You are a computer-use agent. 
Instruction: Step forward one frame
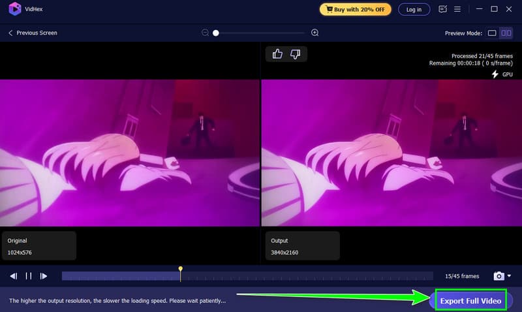point(44,276)
